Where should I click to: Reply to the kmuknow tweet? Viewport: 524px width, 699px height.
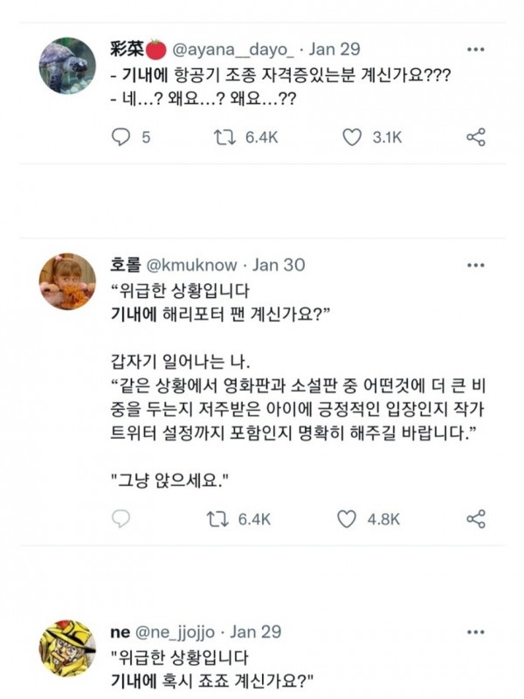click(122, 519)
